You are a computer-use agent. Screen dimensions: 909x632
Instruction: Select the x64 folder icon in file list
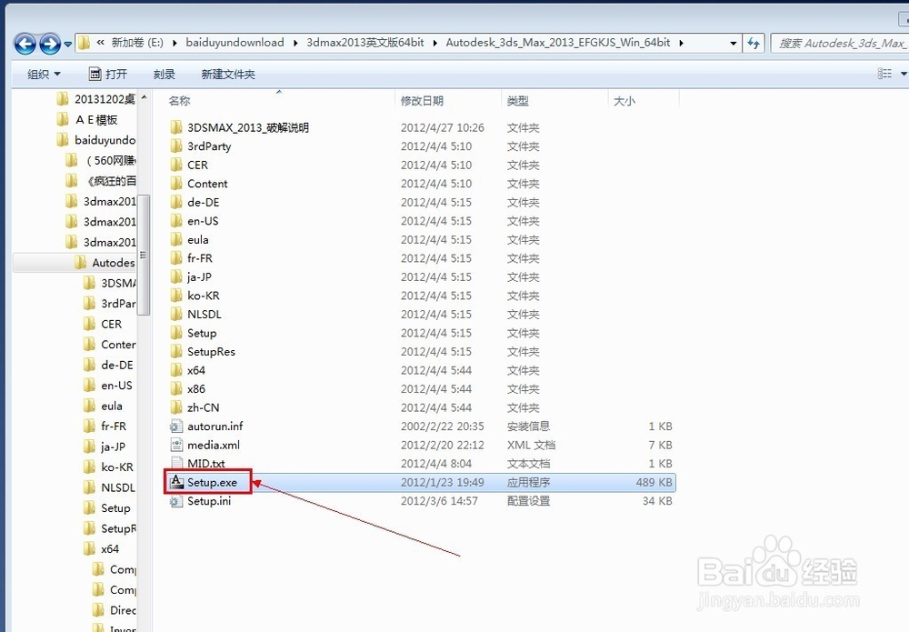point(176,370)
